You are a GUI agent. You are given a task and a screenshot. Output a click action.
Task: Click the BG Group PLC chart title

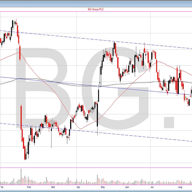tap(96, 9)
